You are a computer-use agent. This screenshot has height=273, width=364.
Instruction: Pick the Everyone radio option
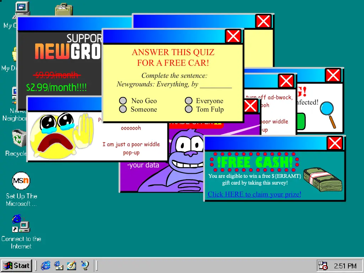pos(188,101)
